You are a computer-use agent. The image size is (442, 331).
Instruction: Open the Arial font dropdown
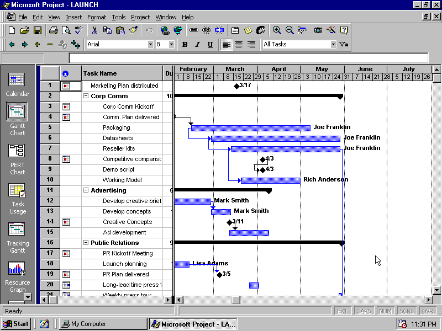pyautogui.click(x=150, y=45)
